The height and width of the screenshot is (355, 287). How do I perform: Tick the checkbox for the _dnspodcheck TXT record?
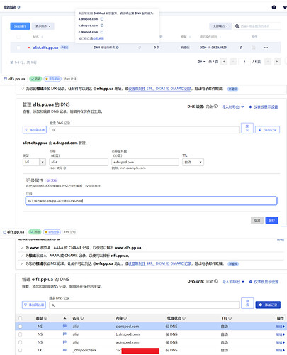(x=20, y=350)
